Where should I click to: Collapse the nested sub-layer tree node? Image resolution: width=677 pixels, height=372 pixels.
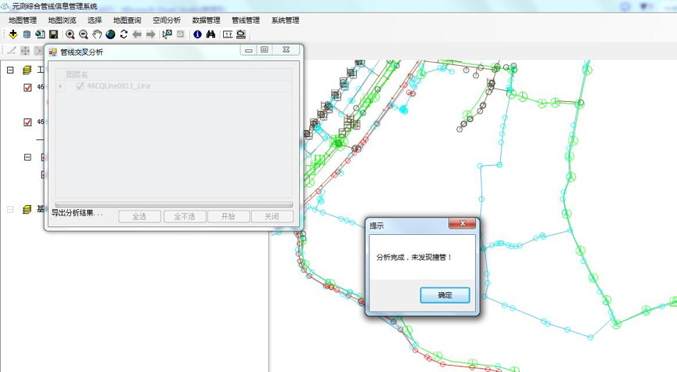(x=28, y=157)
